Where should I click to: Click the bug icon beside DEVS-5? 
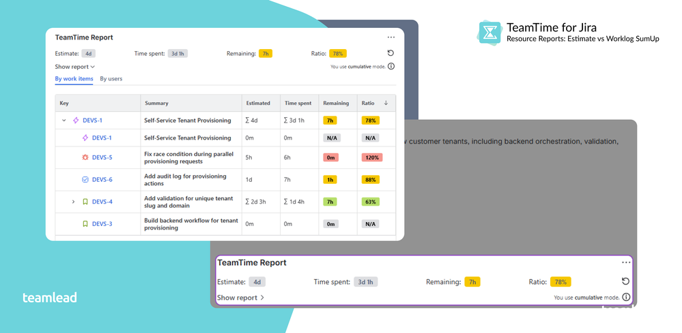85,157
